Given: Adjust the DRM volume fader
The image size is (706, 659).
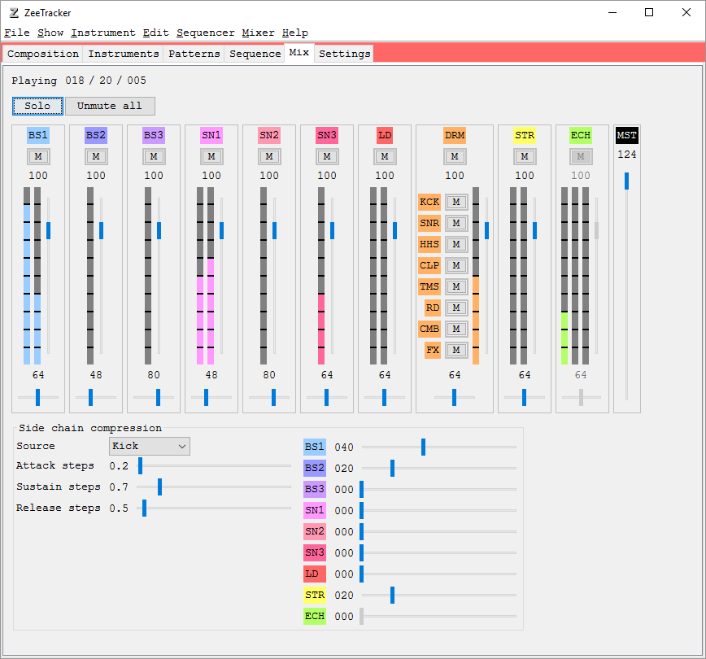Looking at the screenshot, I should click(x=486, y=276).
